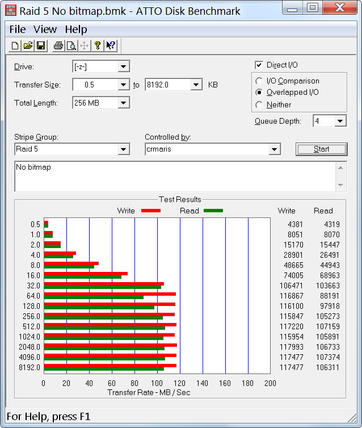Click the description scrollbar down arrow

click(340, 186)
